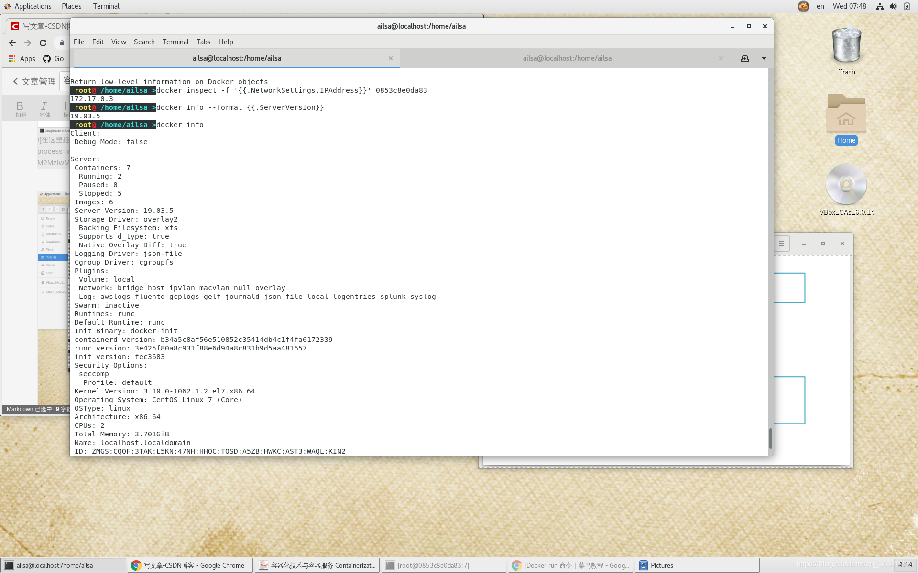Screen dimensions: 918x573
Task: Switch to the second ailsa@localhost terminal tab
Action: click(x=567, y=58)
